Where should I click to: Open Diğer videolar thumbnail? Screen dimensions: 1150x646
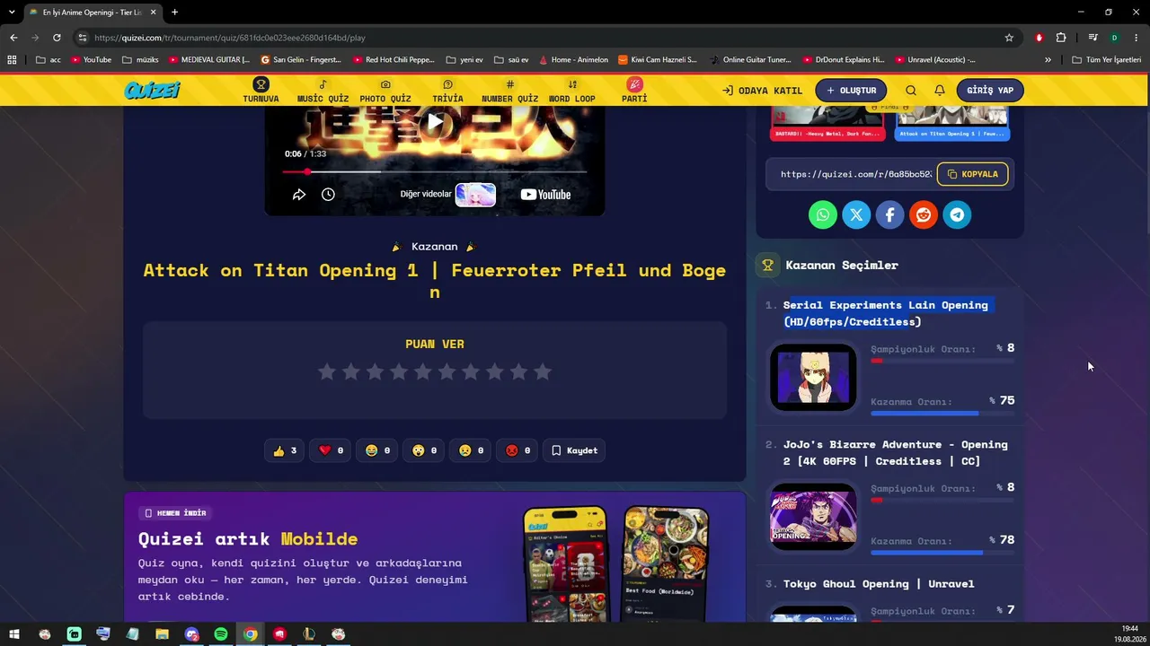(475, 195)
